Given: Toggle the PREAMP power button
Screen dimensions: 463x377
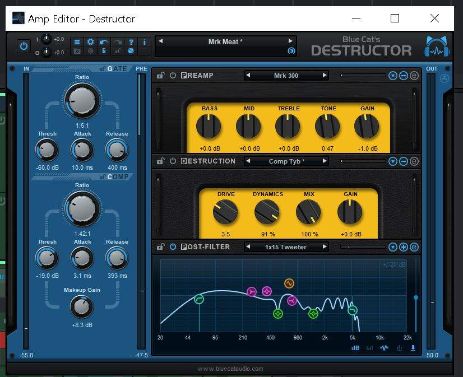Looking at the screenshot, I should point(173,75).
